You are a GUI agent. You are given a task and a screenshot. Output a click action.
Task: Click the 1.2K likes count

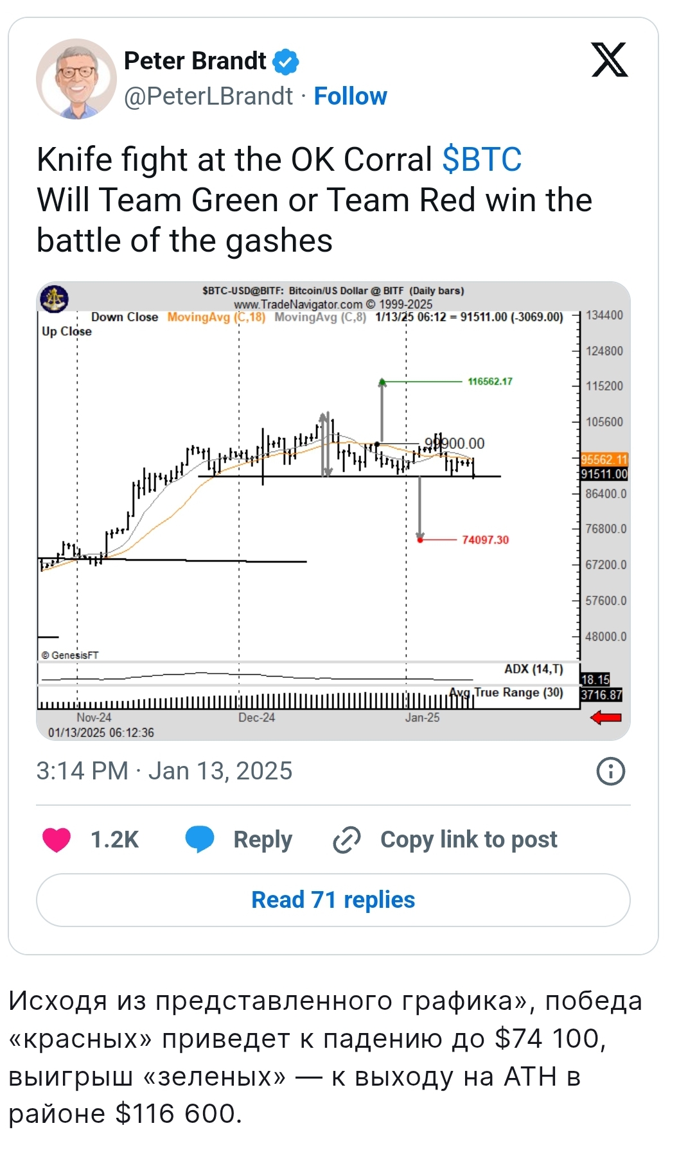coord(115,840)
